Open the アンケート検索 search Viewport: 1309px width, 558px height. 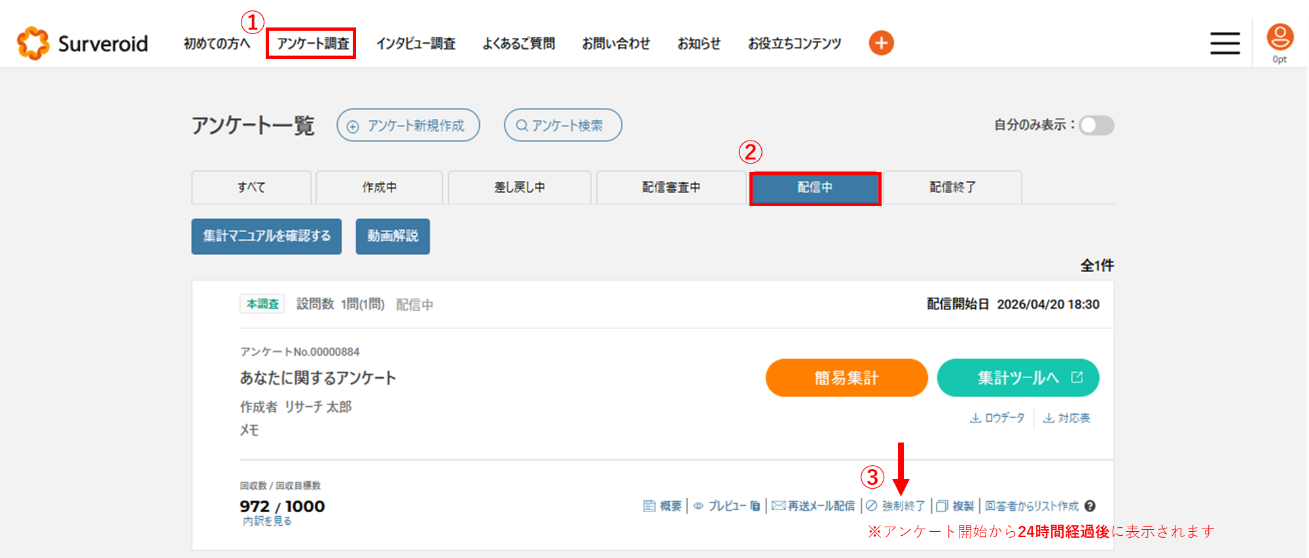click(562, 125)
